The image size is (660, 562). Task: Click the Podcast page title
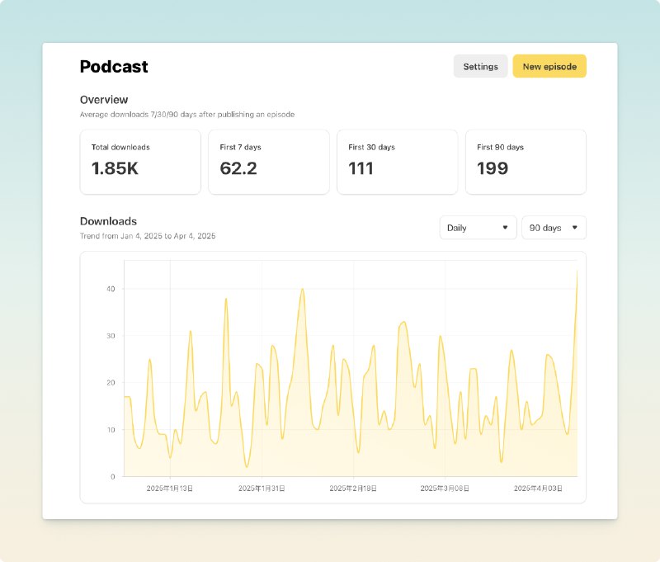(x=114, y=67)
